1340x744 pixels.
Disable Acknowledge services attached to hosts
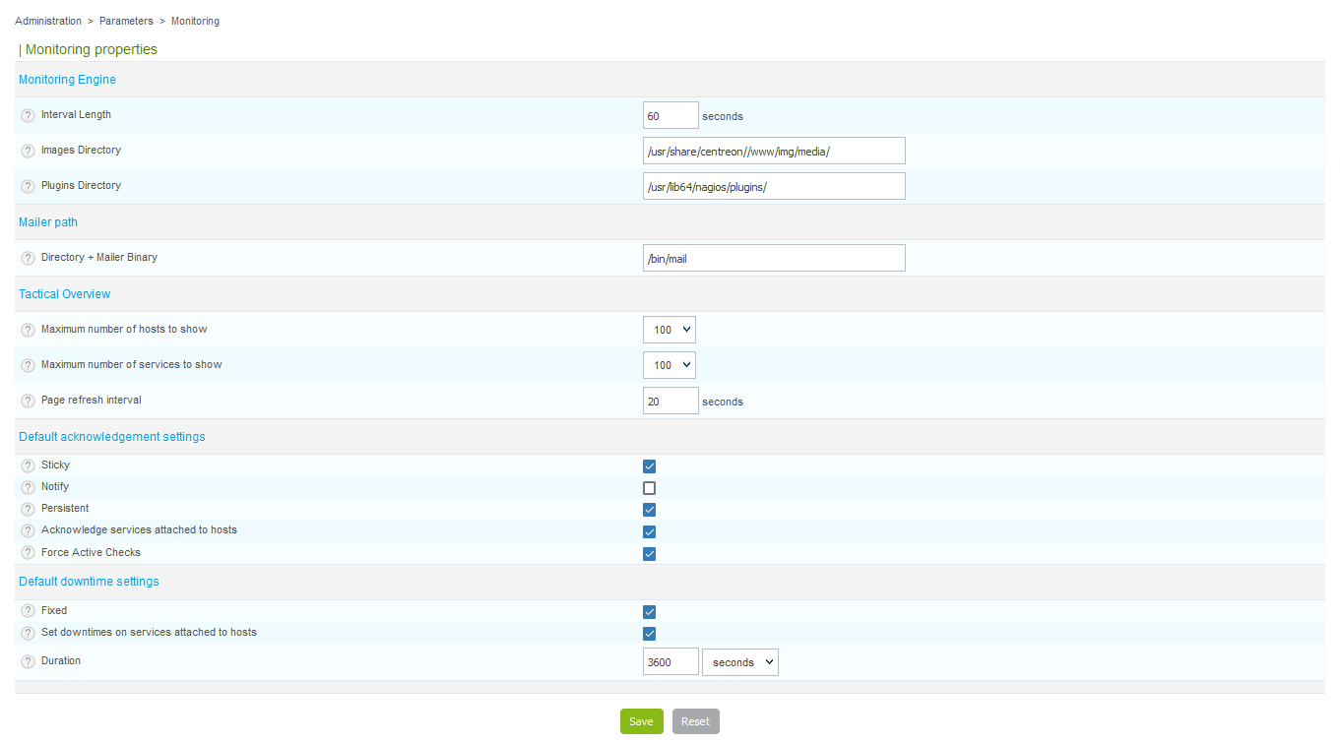point(649,532)
